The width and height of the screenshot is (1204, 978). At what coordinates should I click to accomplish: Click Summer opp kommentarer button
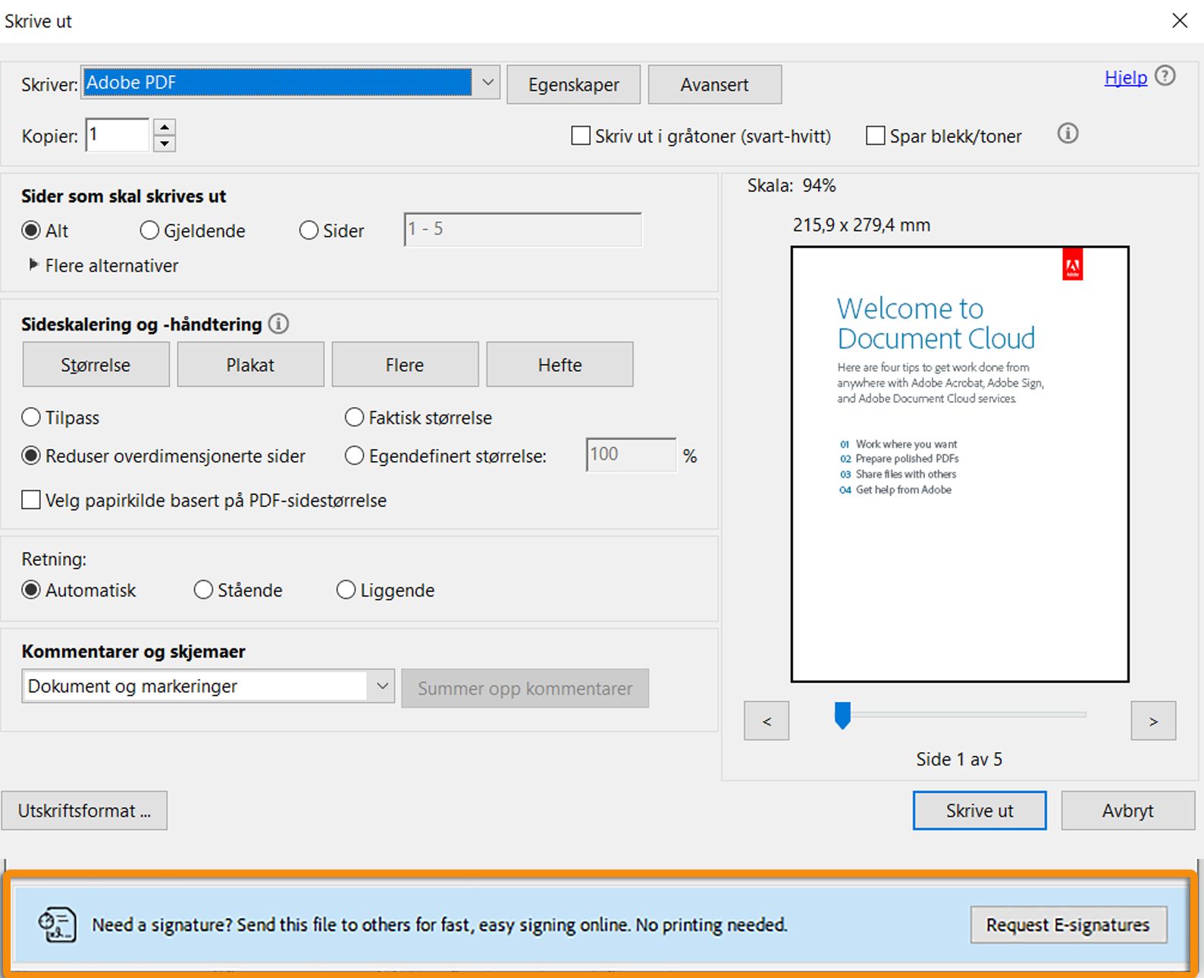tap(525, 688)
